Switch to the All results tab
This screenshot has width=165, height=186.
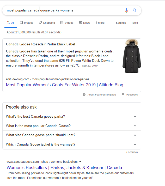click(10, 23)
